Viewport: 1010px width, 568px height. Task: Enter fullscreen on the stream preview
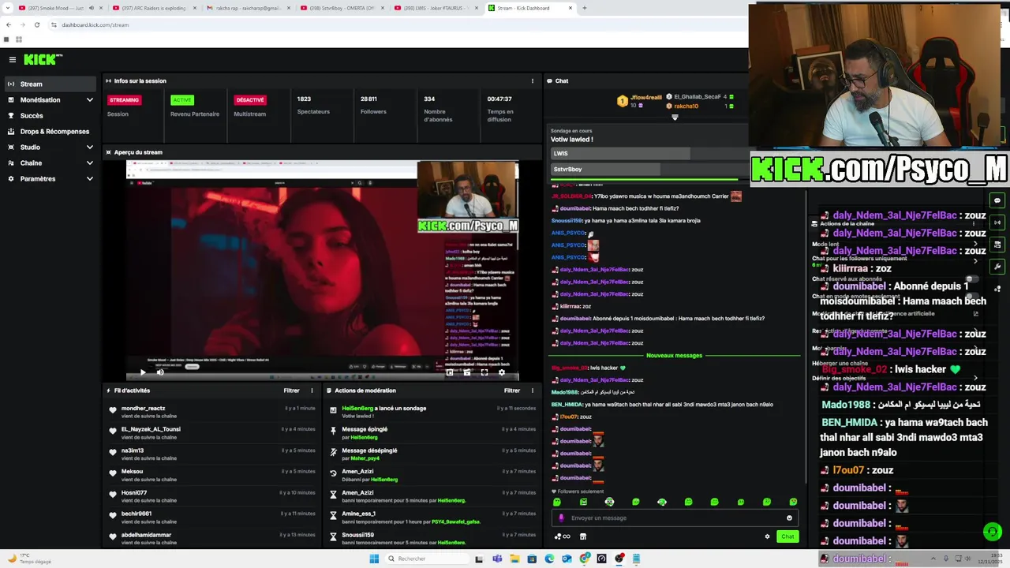coord(484,372)
